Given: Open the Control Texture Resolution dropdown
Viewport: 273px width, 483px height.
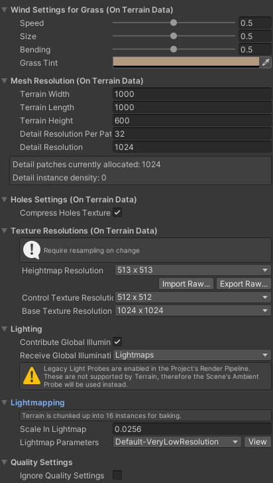Looking at the screenshot, I should pyautogui.click(x=193, y=297).
